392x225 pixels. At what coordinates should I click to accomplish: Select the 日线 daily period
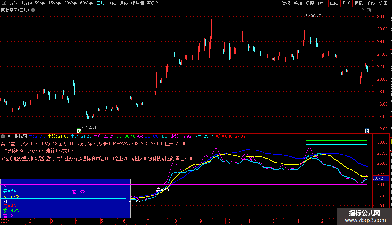[x=101, y=3]
